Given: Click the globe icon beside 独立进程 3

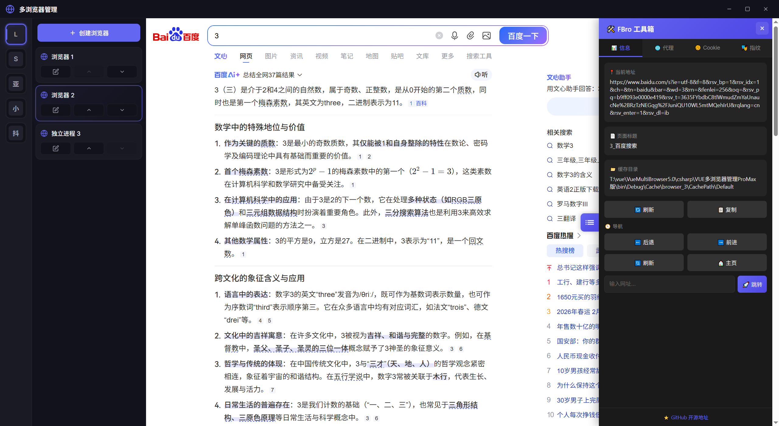Looking at the screenshot, I should coord(44,133).
